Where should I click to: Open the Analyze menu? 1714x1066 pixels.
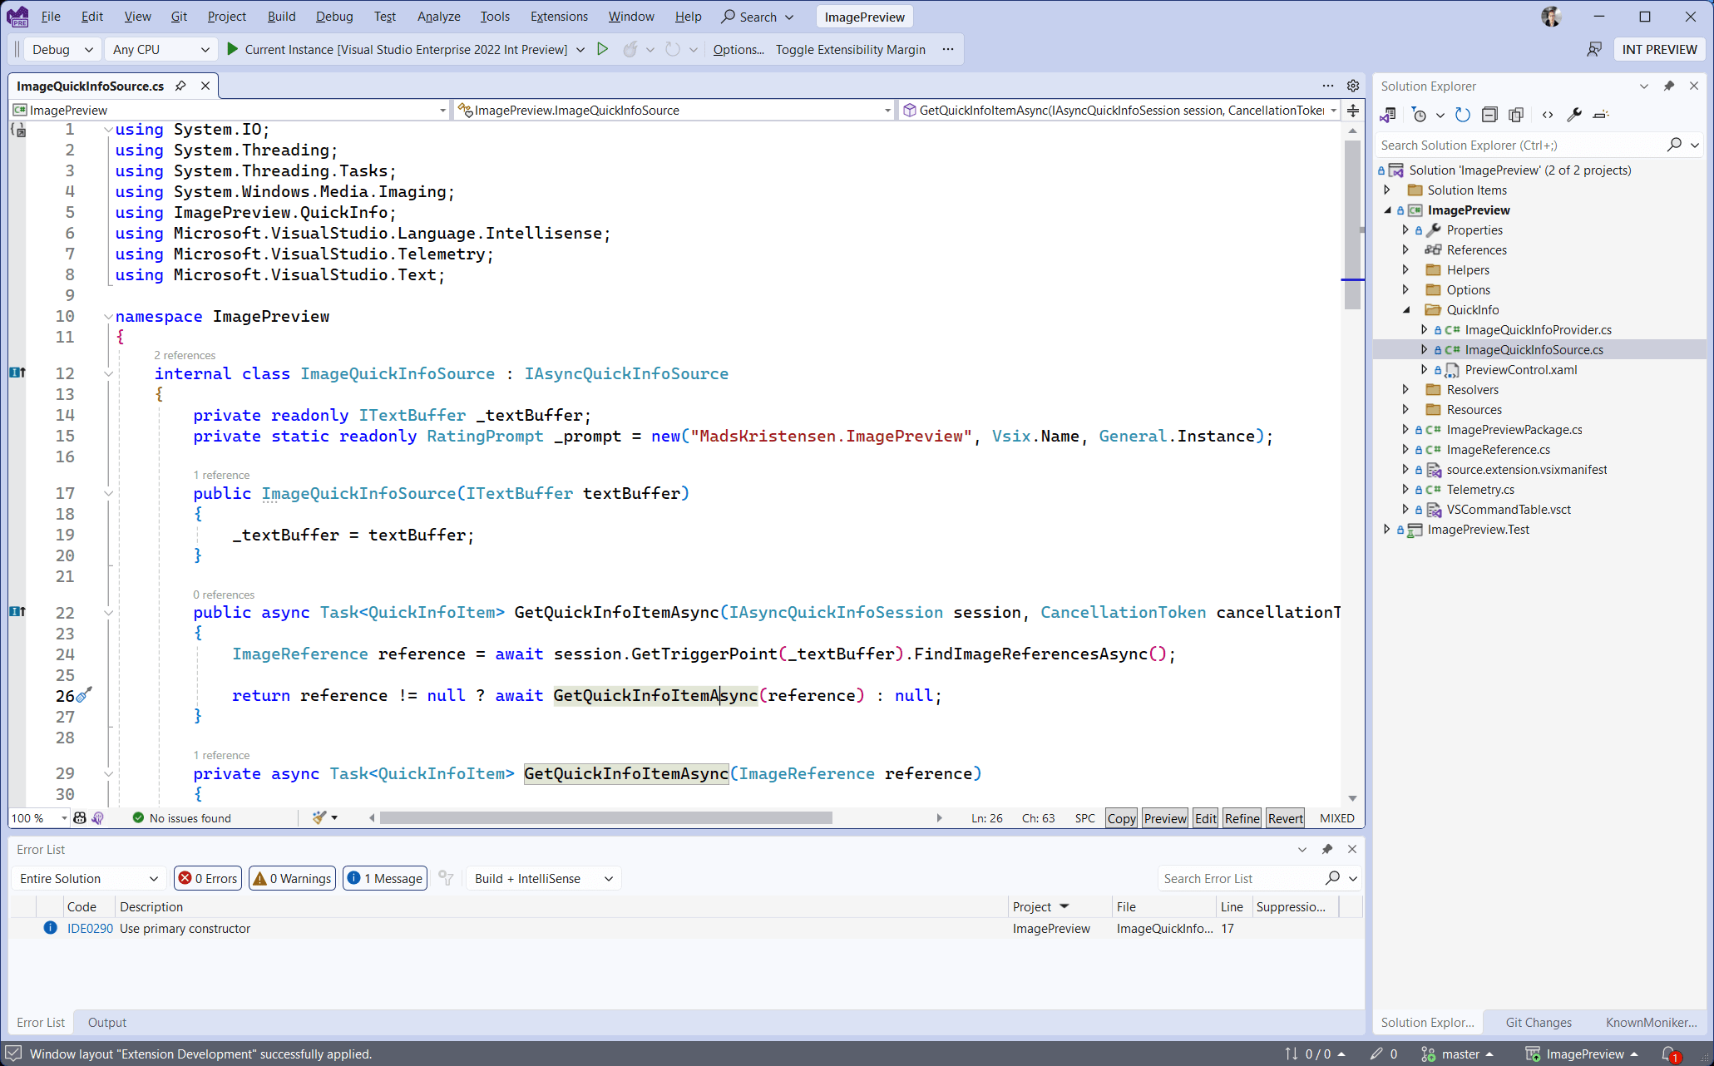(438, 17)
